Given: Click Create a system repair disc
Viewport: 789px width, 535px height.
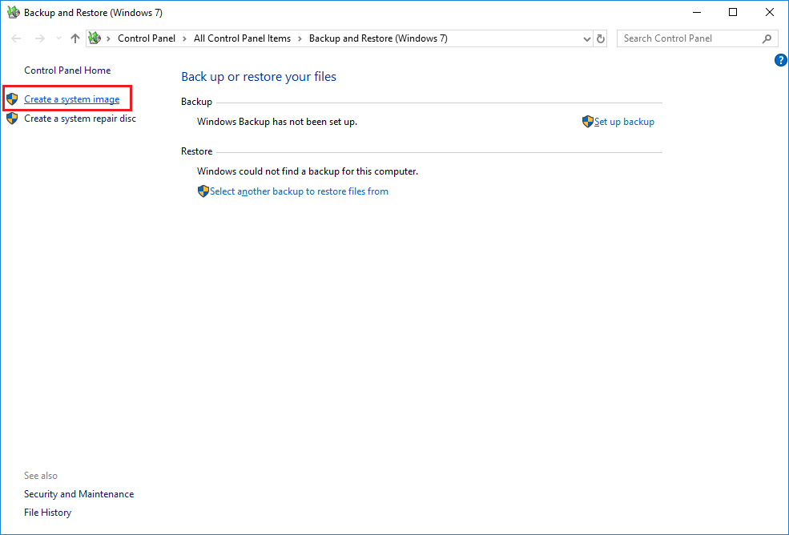Looking at the screenshot, I should pos(80,119).
